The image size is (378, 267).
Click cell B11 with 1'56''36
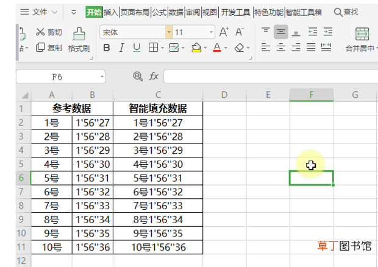[x=93, y=247]
